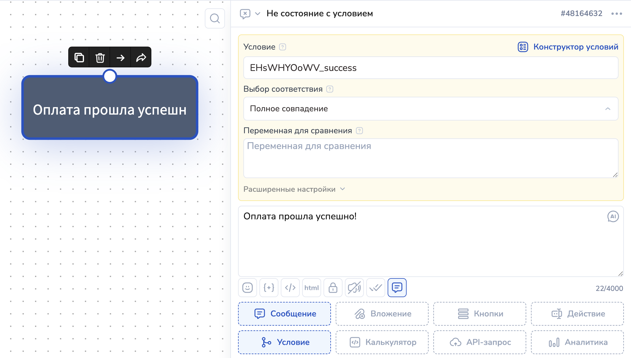Viewport: 631px width, 358px height.
Task: Click the Переменная для сравнения text field
Action: [431, 158]
